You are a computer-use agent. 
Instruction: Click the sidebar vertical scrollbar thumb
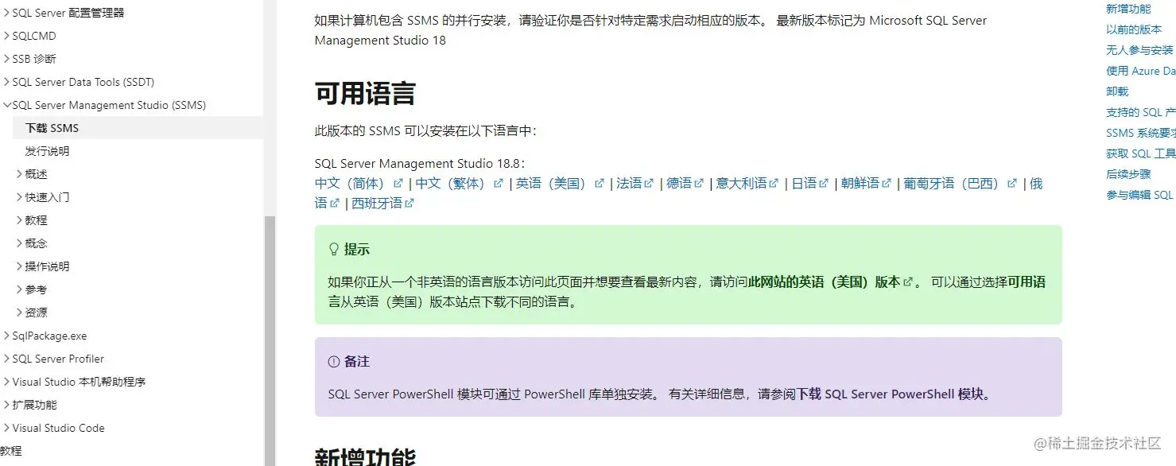[x=270, y=340]
